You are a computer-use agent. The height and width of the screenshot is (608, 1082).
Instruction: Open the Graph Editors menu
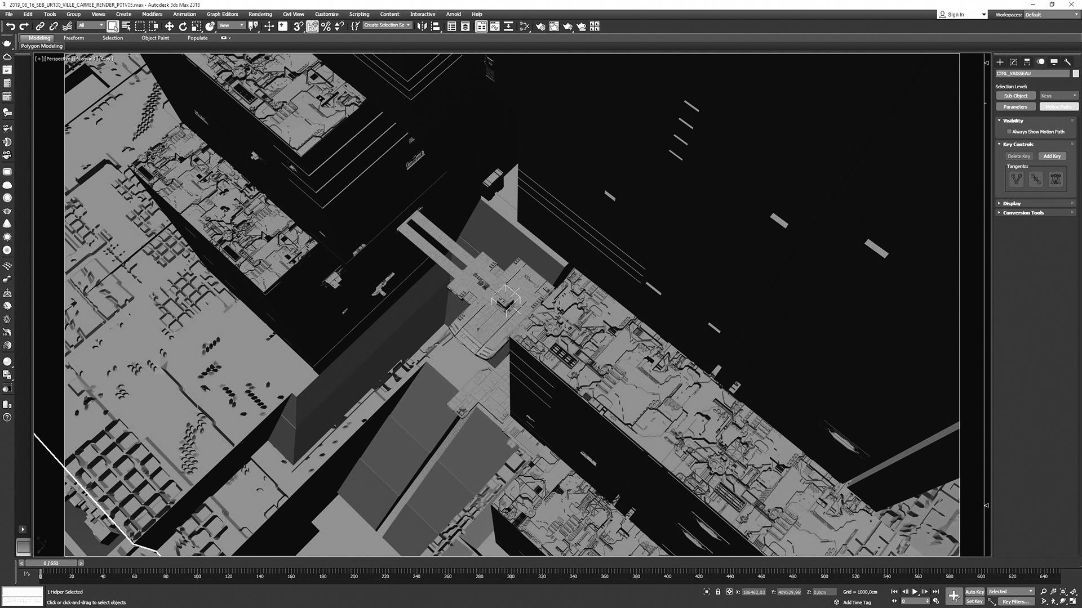(x=222, y=14)
